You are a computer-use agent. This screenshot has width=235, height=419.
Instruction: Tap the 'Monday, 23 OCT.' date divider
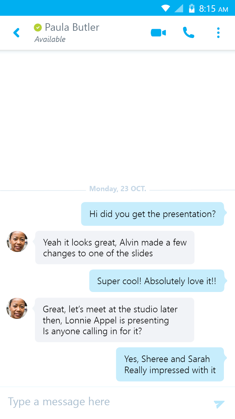pyautogui.click(x=117, y=189)
